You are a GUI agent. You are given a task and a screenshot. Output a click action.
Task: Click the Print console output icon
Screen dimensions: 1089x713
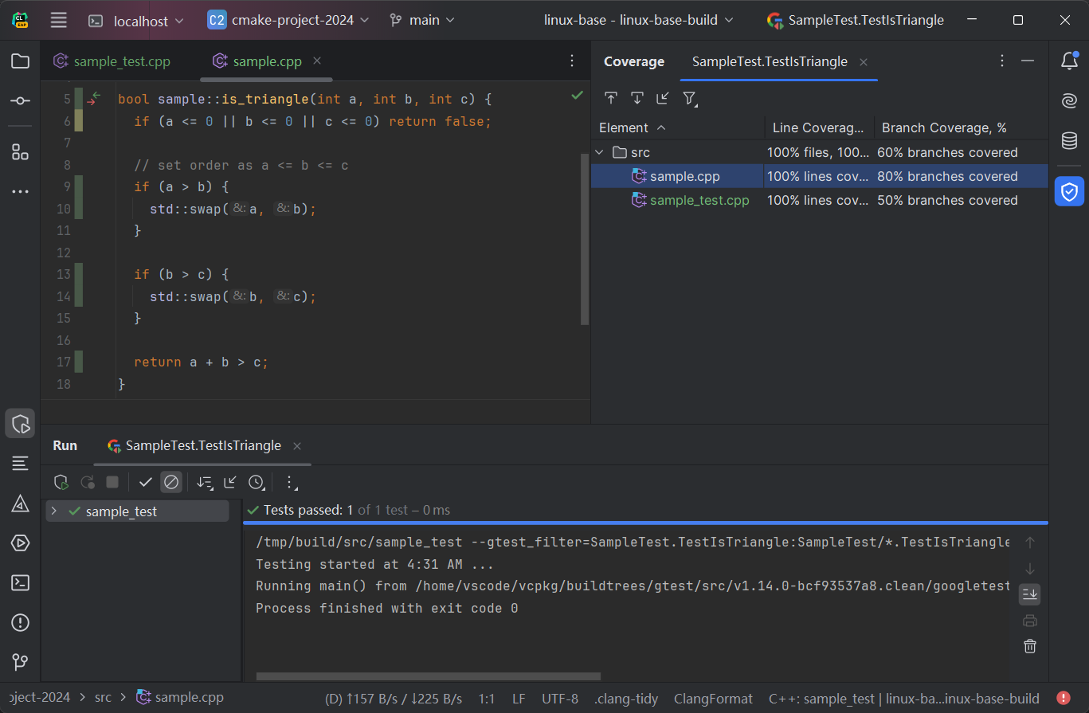1030,621
